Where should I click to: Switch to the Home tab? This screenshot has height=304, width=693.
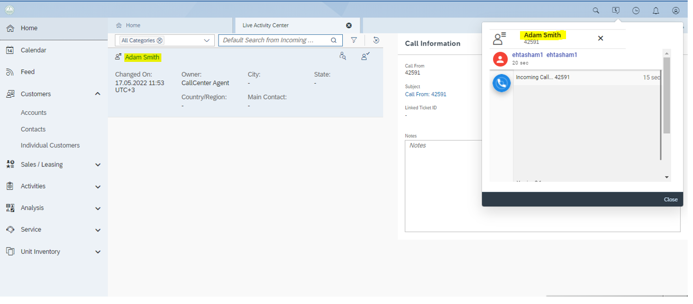pyautogui.click(x=133, y=25)
